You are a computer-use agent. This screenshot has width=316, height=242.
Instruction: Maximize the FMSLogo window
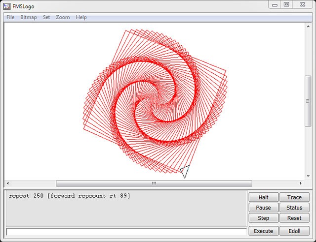pos(286,5)
